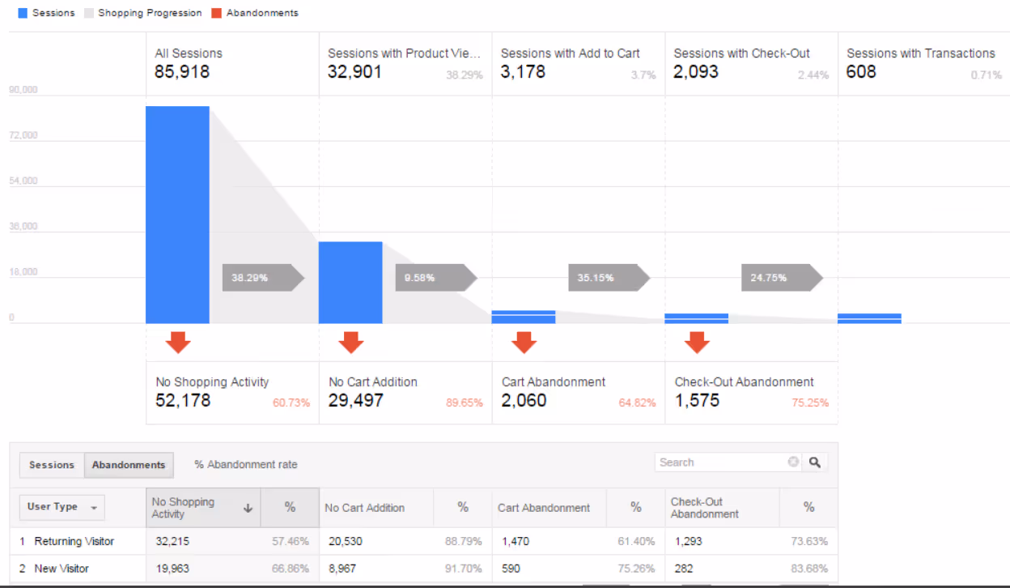1010x588 pixels.
Task: Switch to the Abandonments tab
Action: tap(128, 464)
